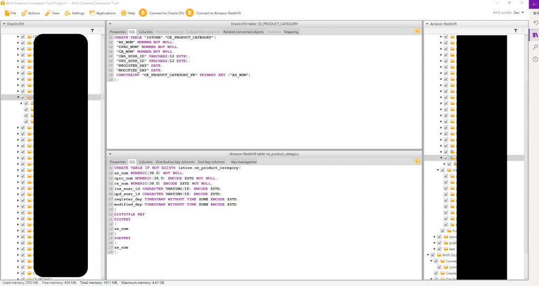Image resolution: width=539 pixels, height=286 pixels.
Task: Open the Applications menu
Action: point(103,13)
